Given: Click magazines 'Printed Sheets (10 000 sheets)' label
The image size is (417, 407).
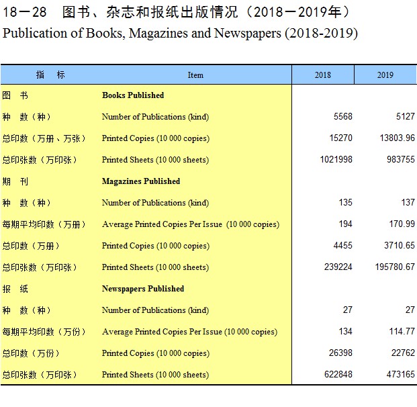Looking at the screenshot, I should tap(156, 267).
